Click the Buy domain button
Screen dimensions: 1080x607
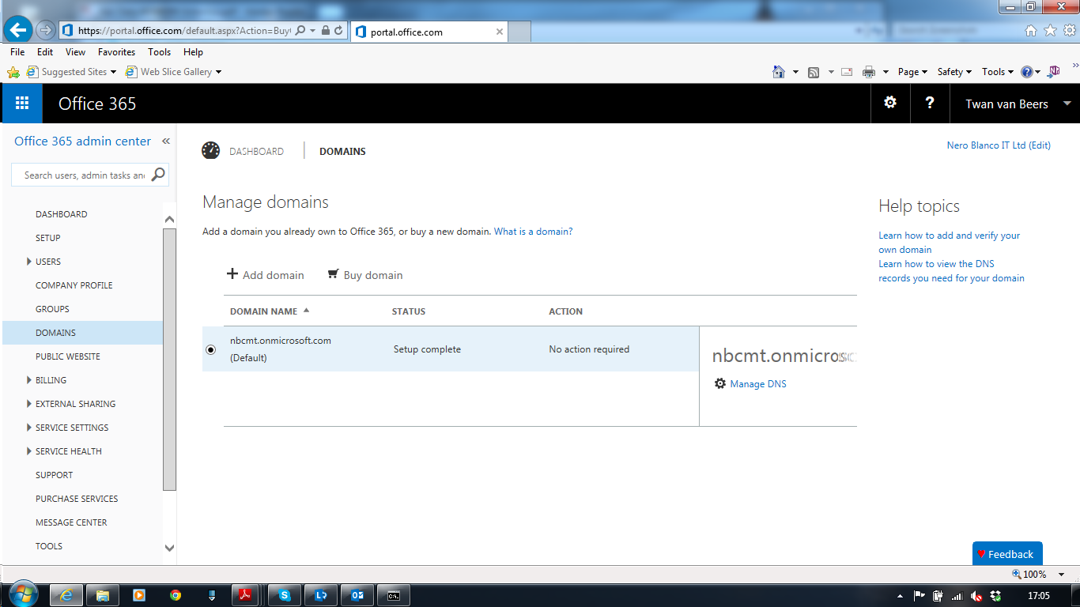pyautogui.click(x=364, y=274)
